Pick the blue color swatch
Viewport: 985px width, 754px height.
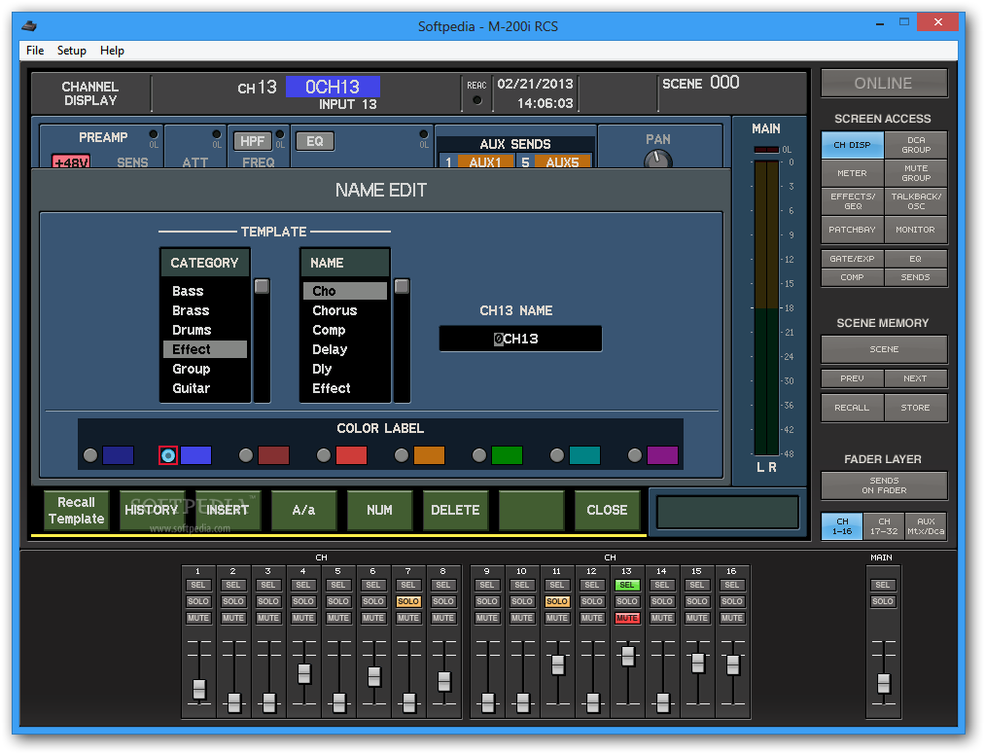tap(196, 455)
